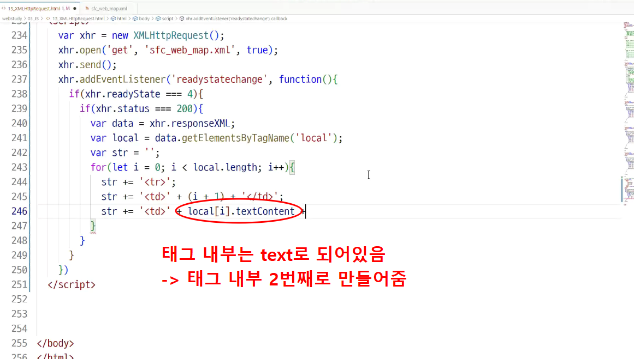
Task: Open the 03_JS breadcrumb folder
Action: tap(33, 19)
